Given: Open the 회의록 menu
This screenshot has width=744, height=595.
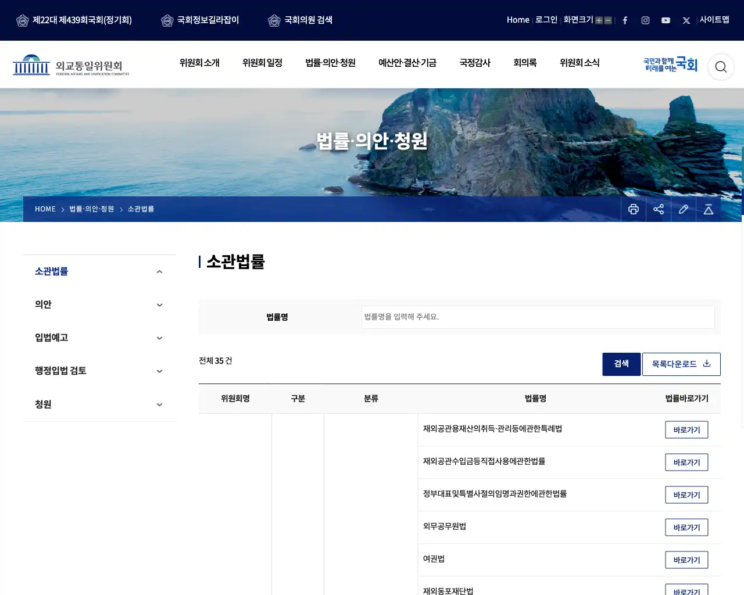Looking at the screenshot, I should (525, 63).
